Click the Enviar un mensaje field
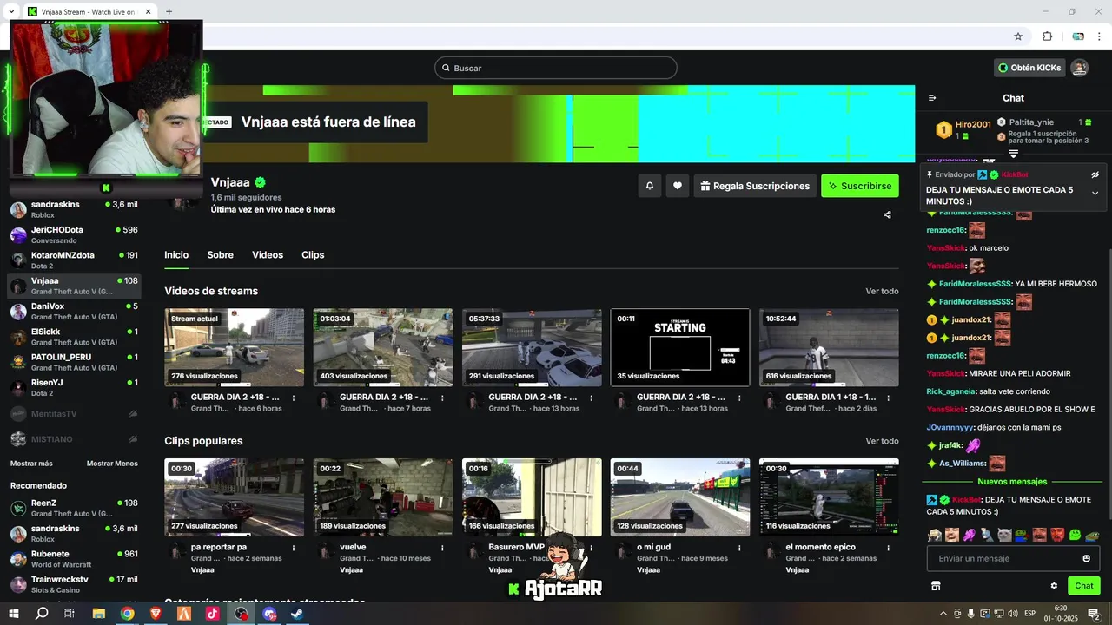The height and width of the screenshot is (625, 1112). (1013, 558)
